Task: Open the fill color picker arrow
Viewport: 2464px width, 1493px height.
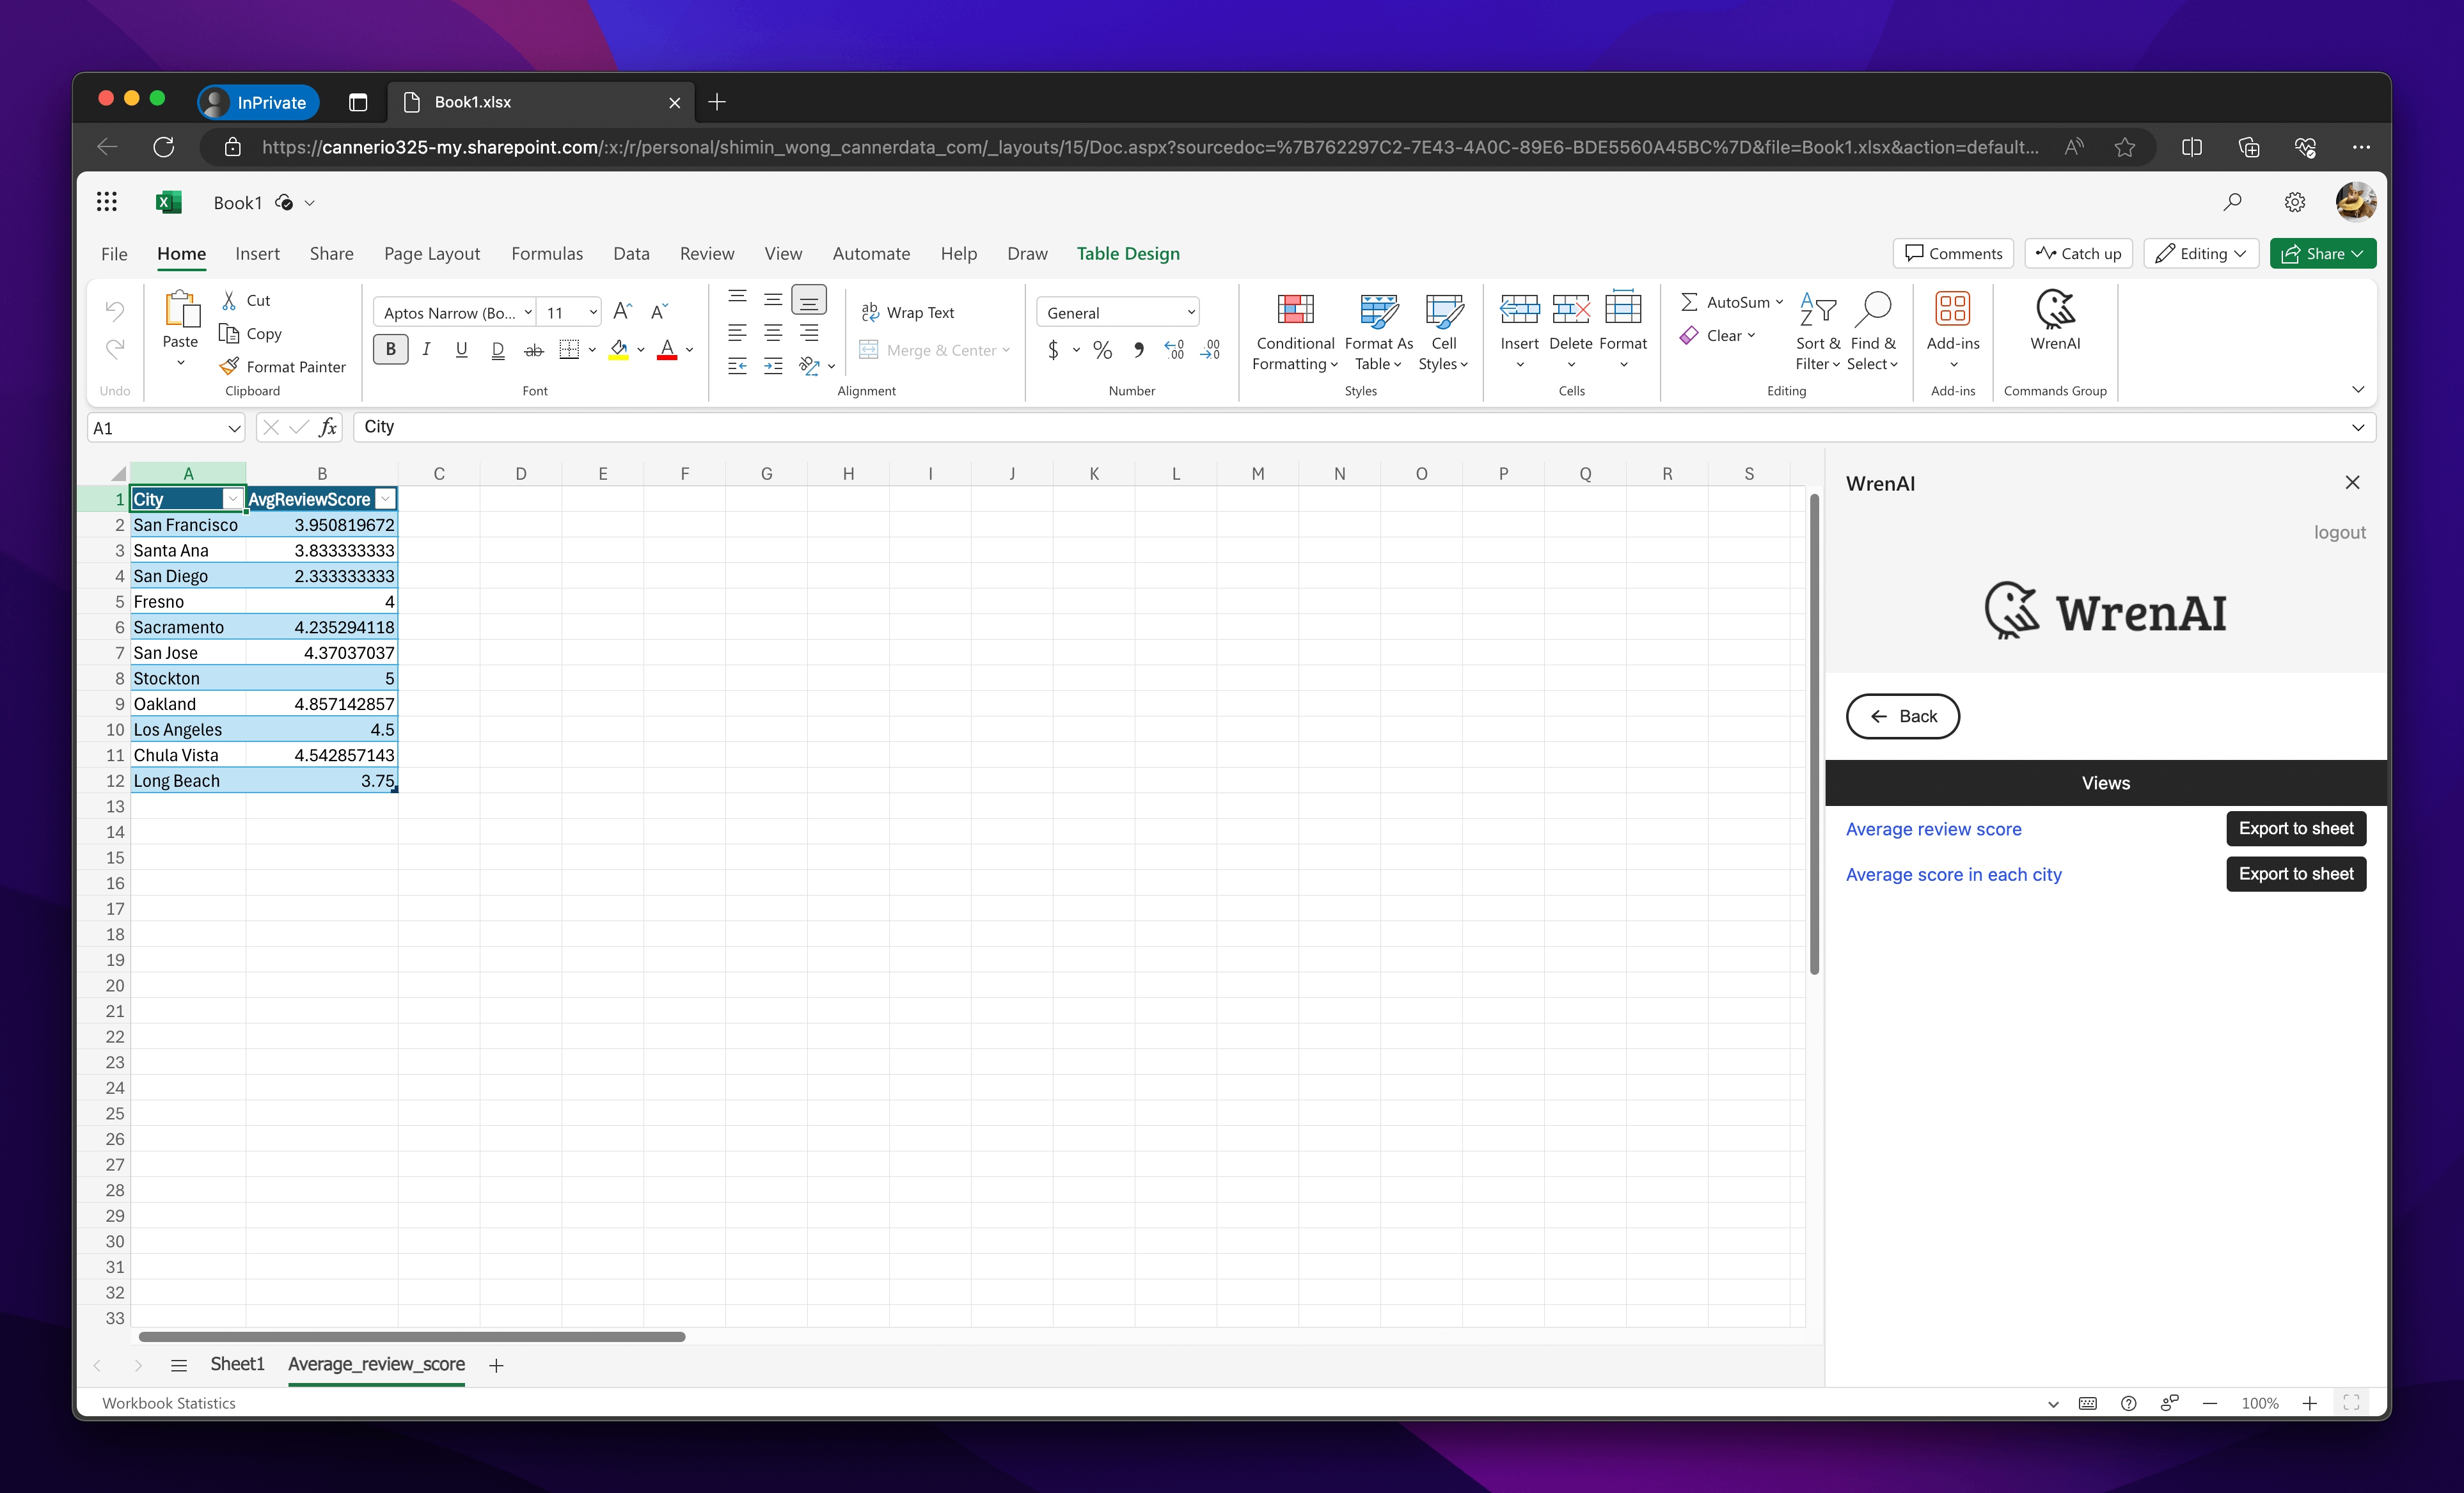Action: tap(641, 350)
